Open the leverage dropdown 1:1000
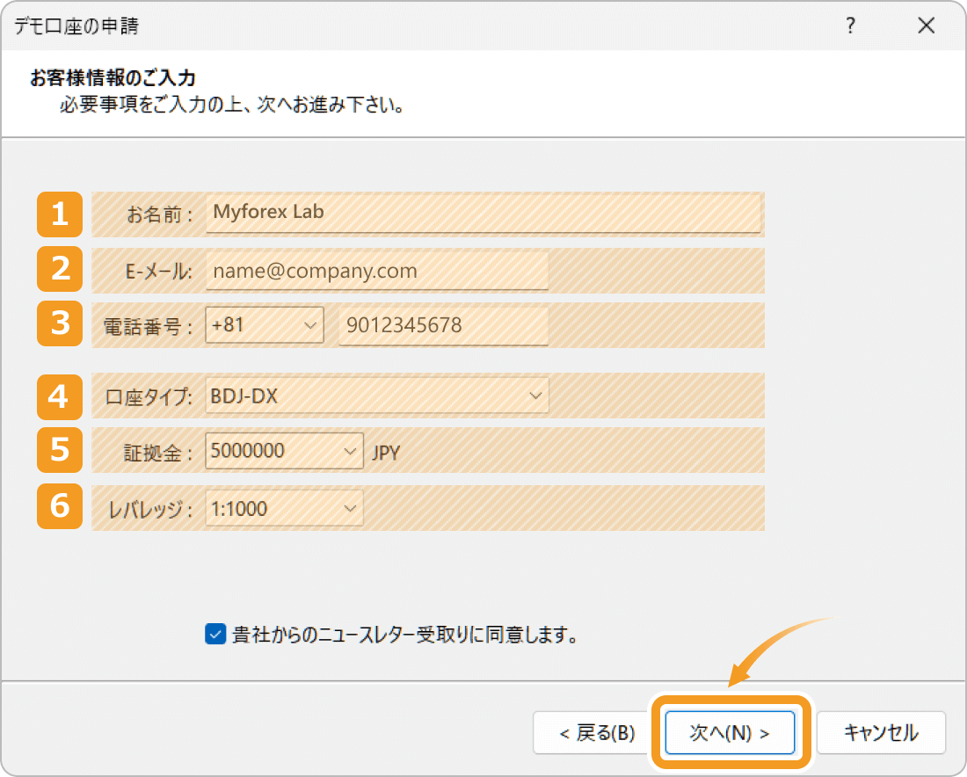This screenshot has height=777, width=967. click(x=284, y=508)
